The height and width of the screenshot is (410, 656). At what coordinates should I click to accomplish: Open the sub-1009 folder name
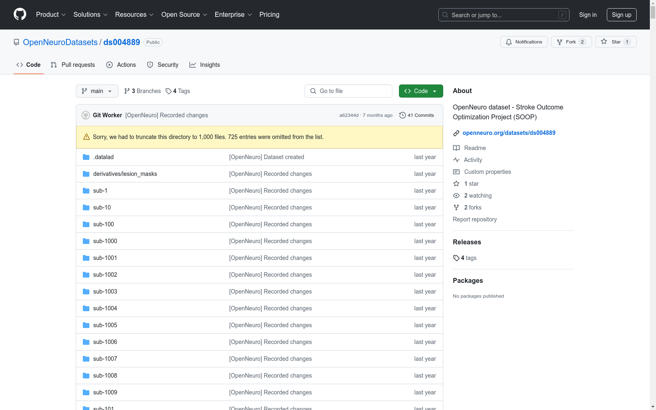105,392
